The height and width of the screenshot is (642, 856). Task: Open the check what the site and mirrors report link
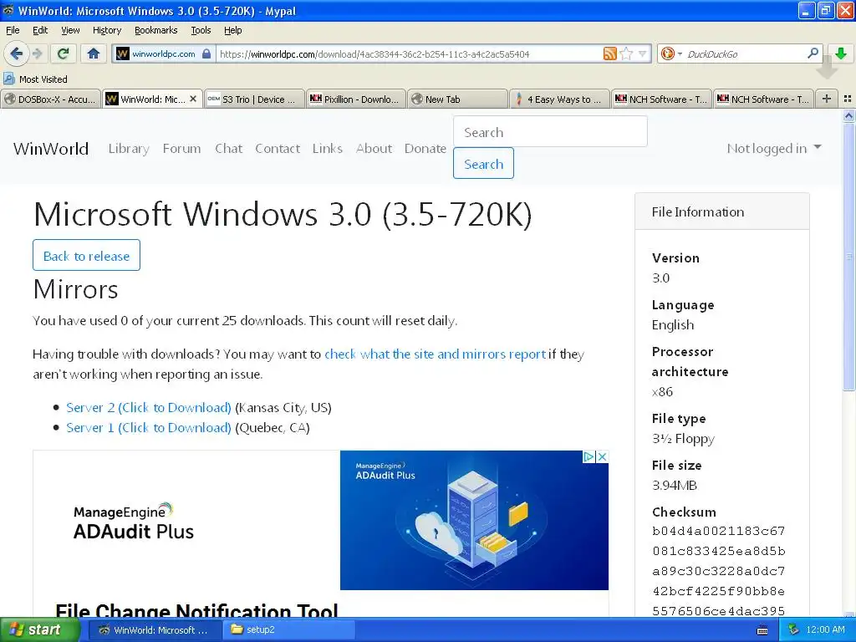tap(435, 354)
